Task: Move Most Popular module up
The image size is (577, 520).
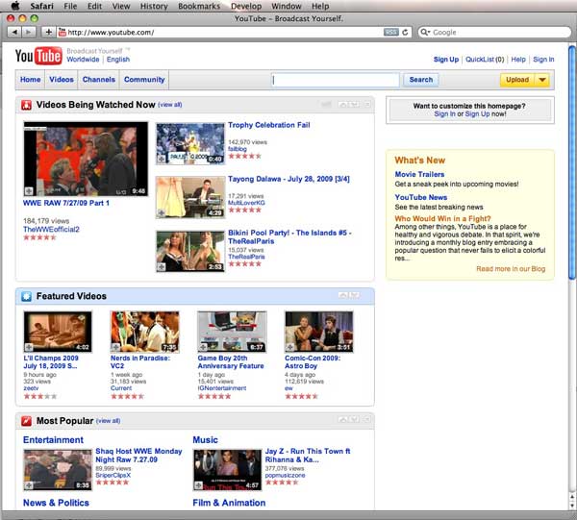Action: tap(342, 420)
